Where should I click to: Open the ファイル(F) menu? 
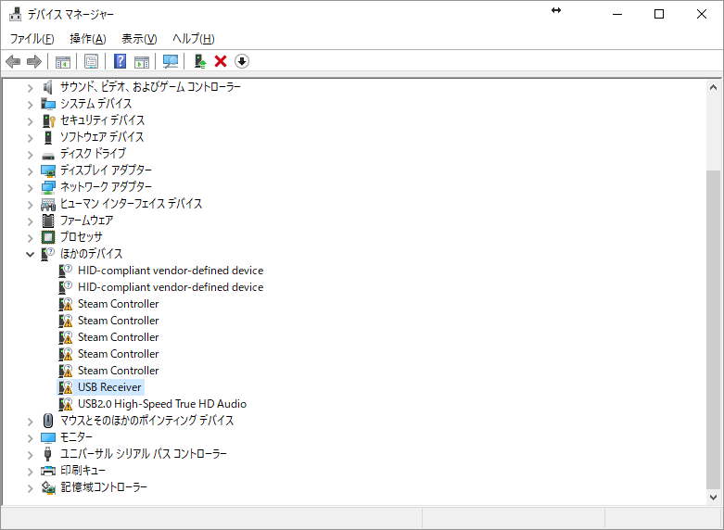tap(32, 38)
